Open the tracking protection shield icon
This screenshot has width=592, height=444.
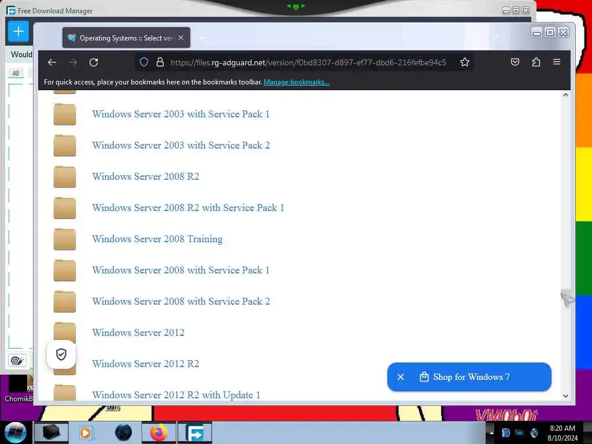coord(144,62)
